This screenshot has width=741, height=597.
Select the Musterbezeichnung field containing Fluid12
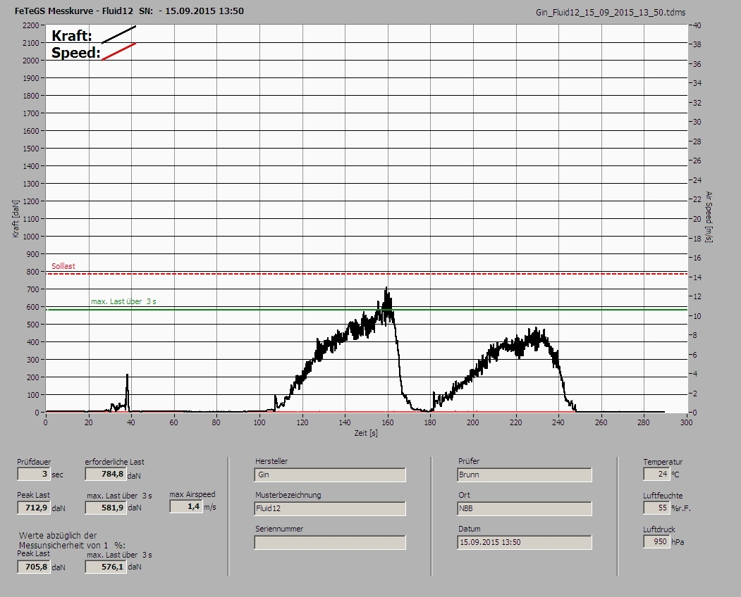330,509
